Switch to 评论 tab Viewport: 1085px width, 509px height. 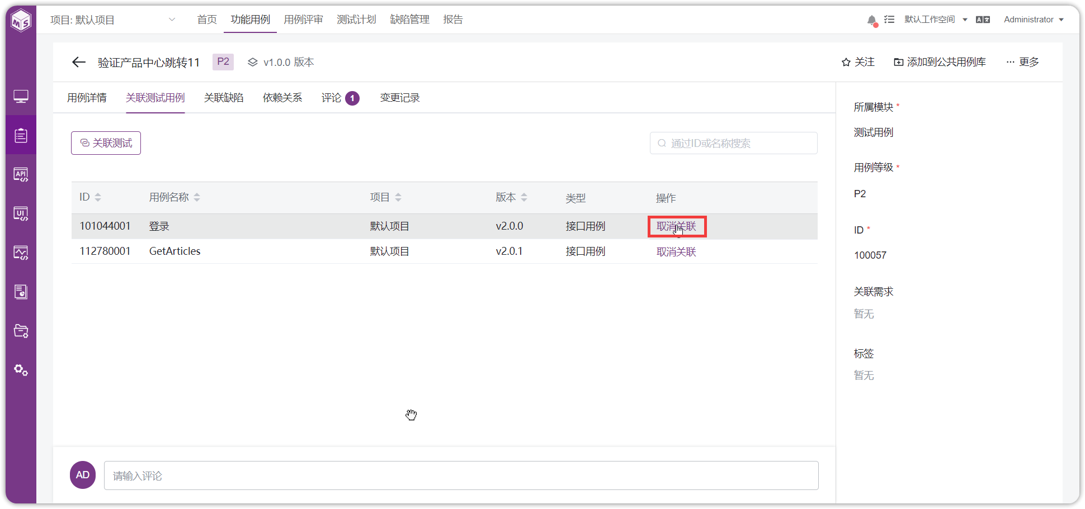click(340, 98)
